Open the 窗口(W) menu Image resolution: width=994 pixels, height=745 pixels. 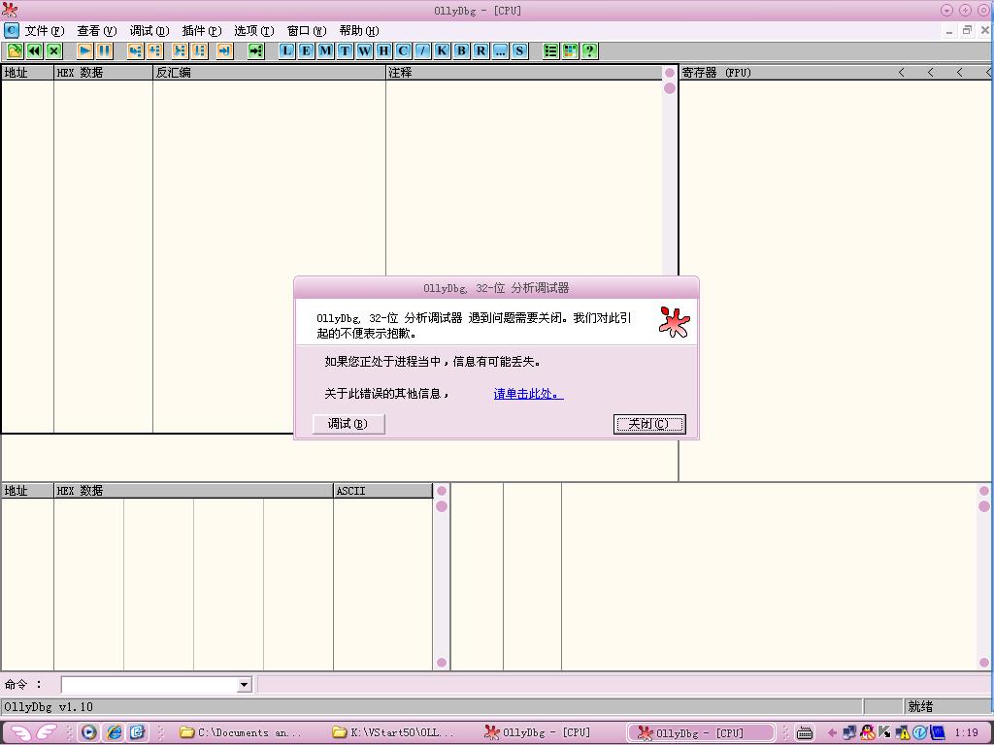[x=307, y=30]
